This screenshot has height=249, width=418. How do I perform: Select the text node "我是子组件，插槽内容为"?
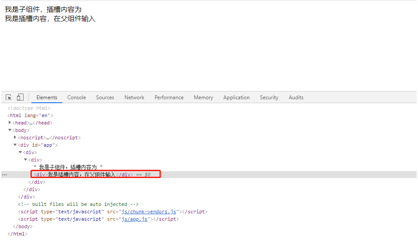tap(68, 167)
